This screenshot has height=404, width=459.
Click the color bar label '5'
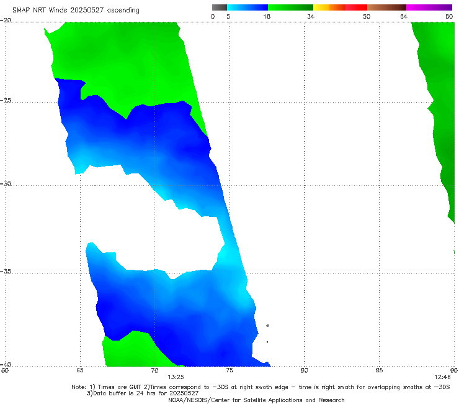point(228,17)
